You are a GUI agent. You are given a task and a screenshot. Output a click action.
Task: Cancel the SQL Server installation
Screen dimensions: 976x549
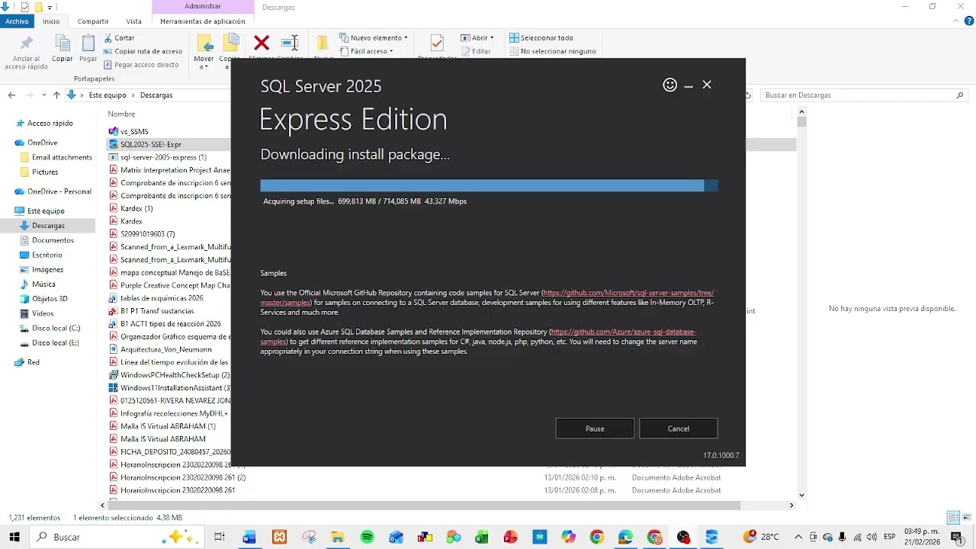coord(679,429)
